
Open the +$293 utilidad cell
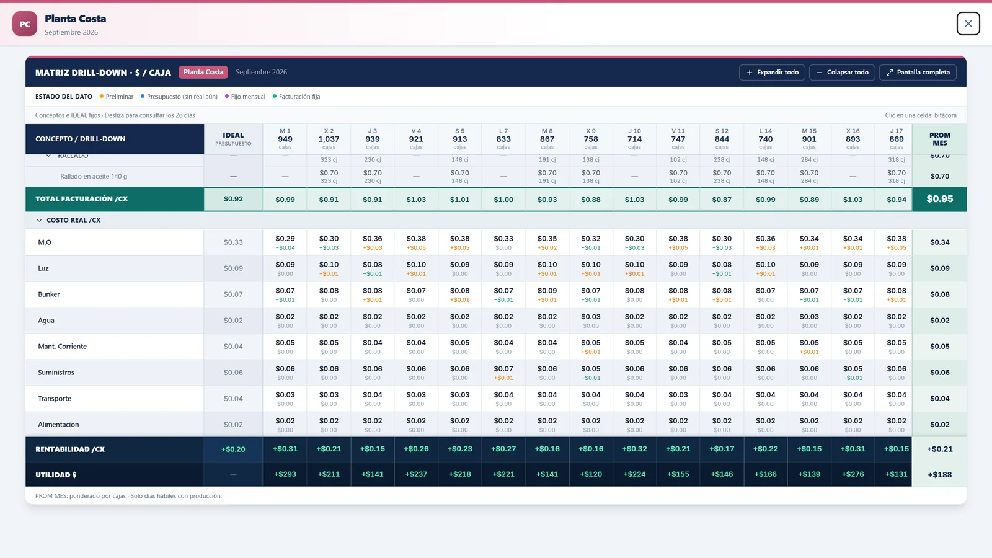click(x=285, y=474)
